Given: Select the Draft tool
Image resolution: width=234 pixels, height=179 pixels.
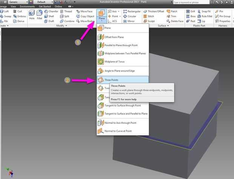Looking at the screenshot, I should [49, 21].
